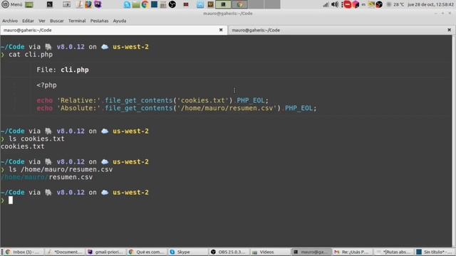456x256 pixels.
Task: Click the camera screenshot icon in panel
Action: coord(66,4)
